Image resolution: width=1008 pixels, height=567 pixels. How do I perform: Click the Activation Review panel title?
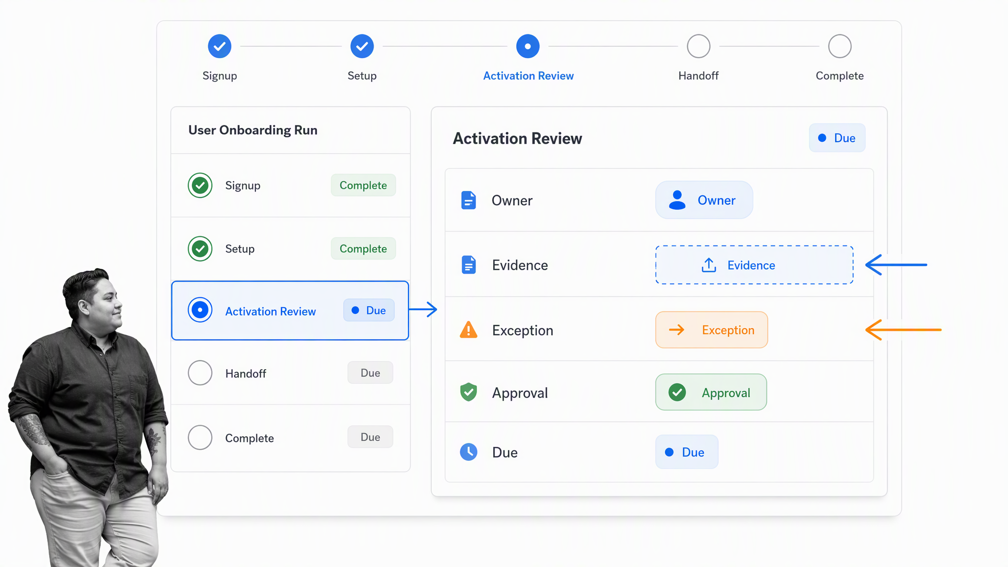click(x=517, y=138)
